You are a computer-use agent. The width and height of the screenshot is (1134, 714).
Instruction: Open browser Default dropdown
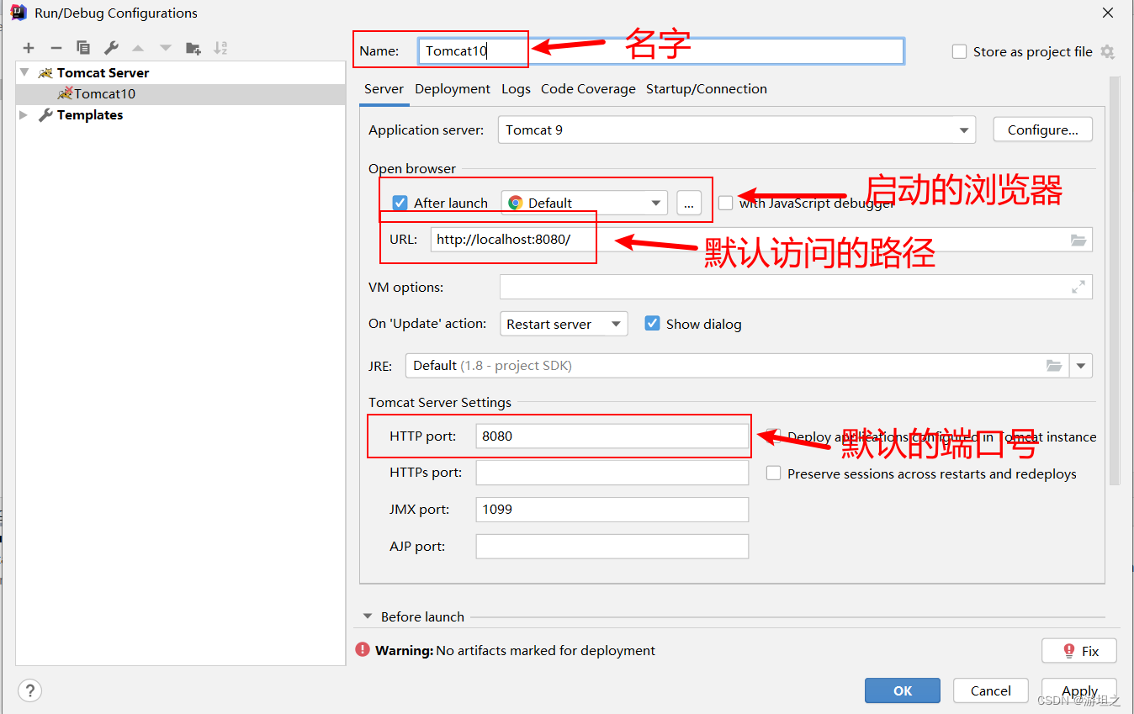[585, 203]
